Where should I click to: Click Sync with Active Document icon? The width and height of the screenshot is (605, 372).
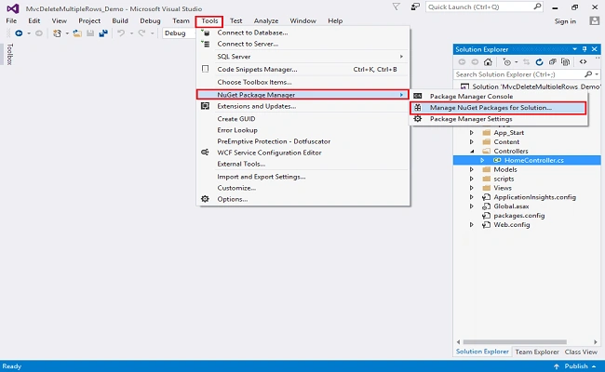coord(526,61)
